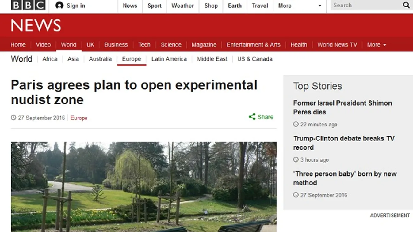The image size is (413, 232).
Task: Open News in the BBC top bar
Action: pyautogui.click(x=130, y=6)
